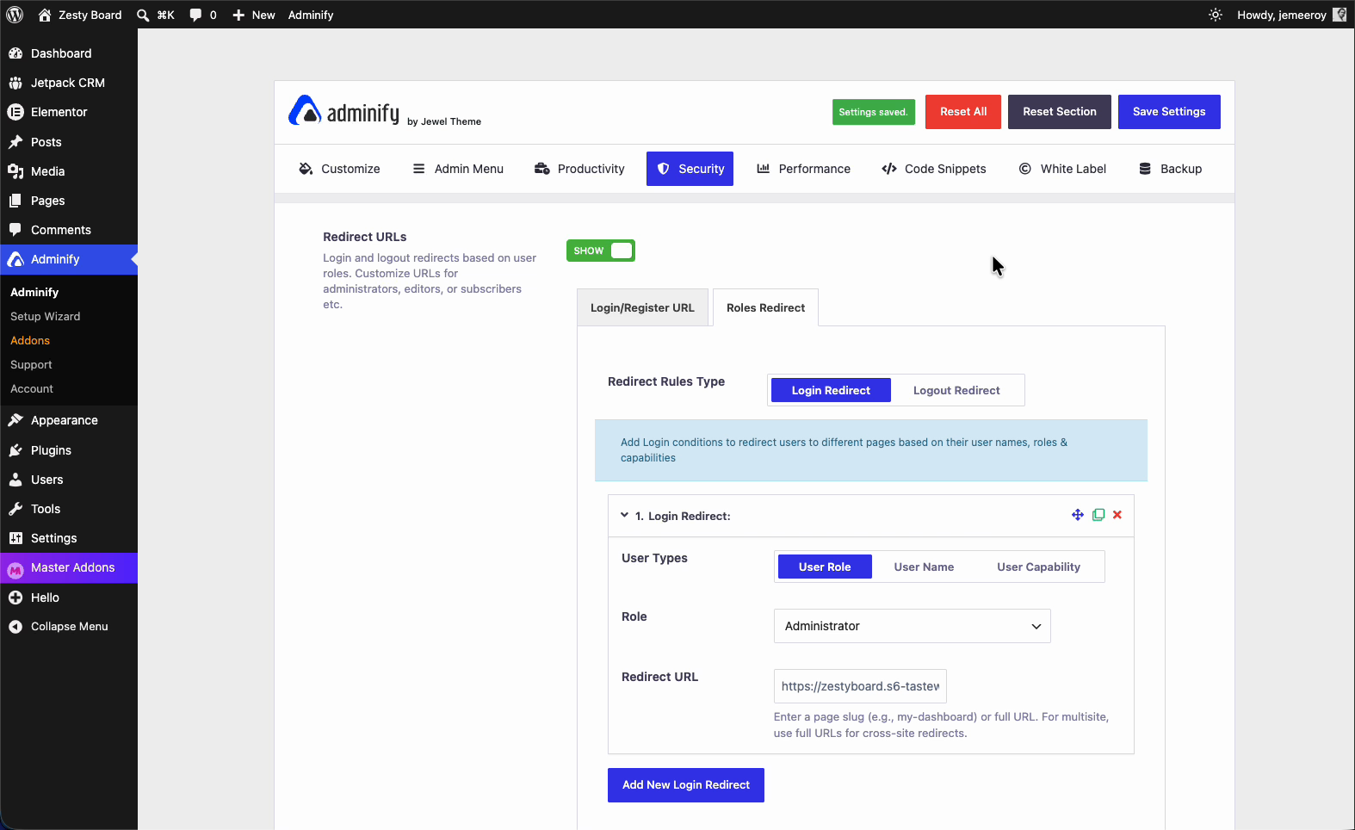Delete the Login Redirect item with the red X
Screen dimensions: 1355x830
[x=1117, y=515]
